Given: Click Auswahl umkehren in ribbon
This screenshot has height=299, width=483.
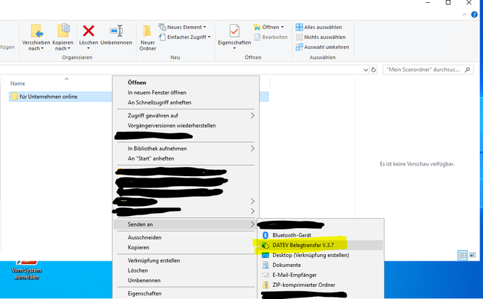Looking at the screenshot, I should [x=326, y=47].
